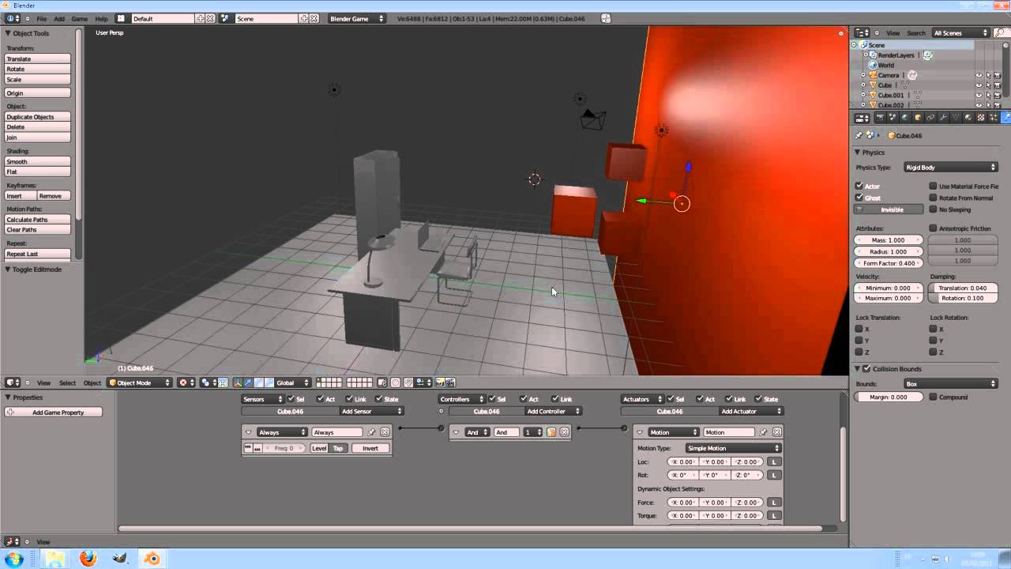Click the Invert button on sensor

coord(370,448)
